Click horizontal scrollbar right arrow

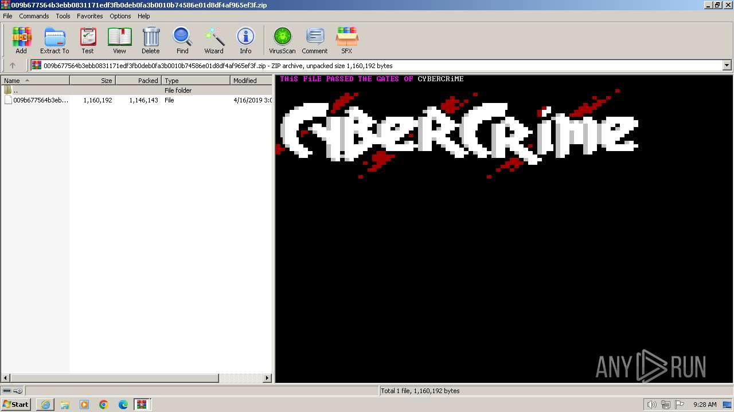pyautogui.click(x=267, y=378)
